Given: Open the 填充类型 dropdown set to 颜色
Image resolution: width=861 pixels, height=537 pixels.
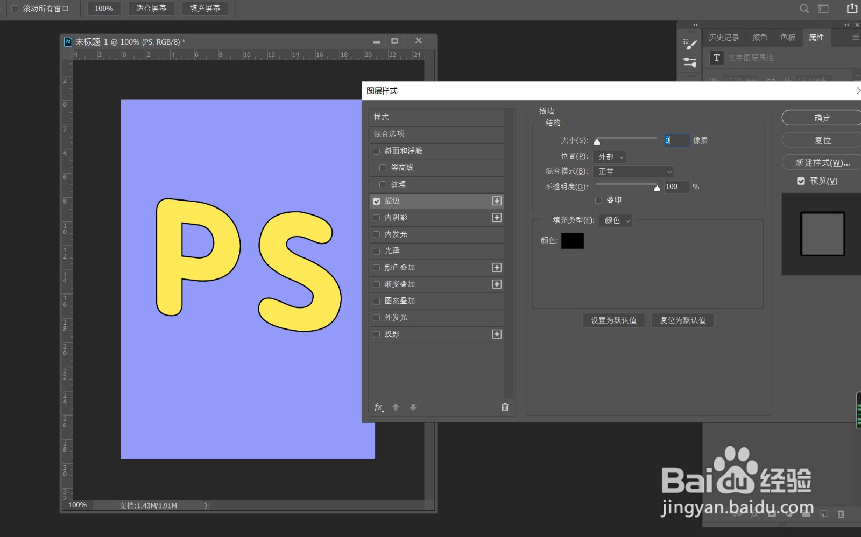Looking at the screenshot, I should (616, 220).
